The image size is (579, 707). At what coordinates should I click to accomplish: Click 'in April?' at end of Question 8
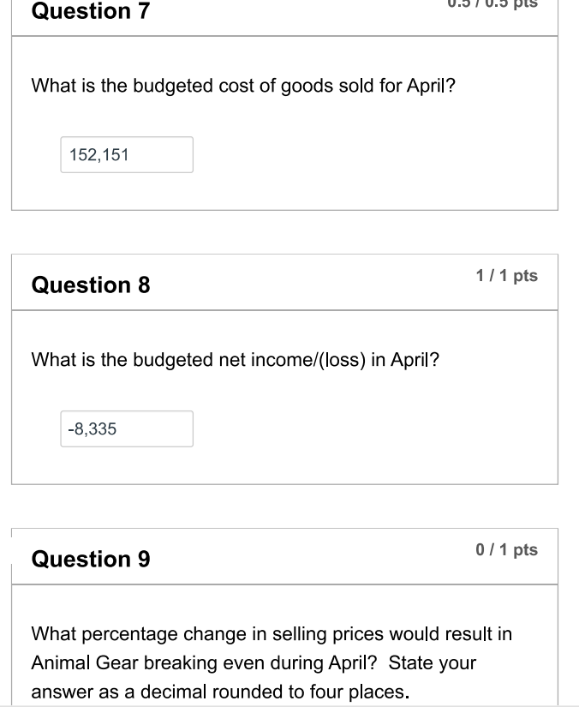[x=409, y=360]
